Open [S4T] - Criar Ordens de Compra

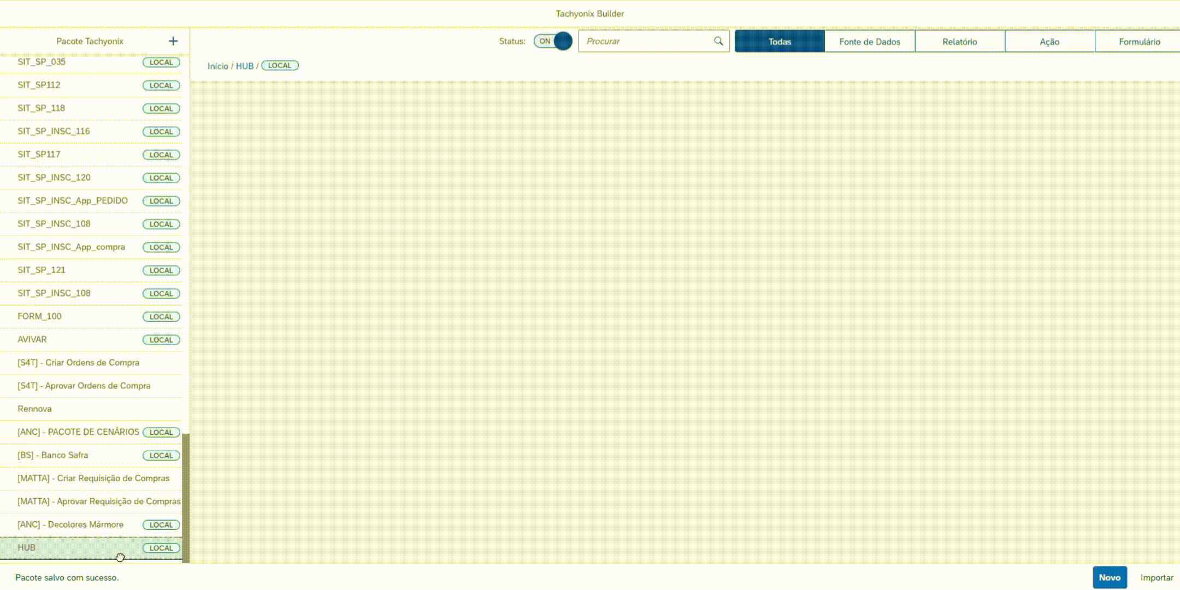point(78,363)
